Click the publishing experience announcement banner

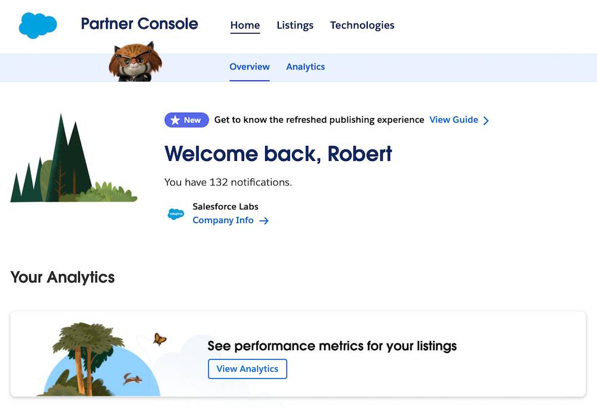tap(319, 120)
